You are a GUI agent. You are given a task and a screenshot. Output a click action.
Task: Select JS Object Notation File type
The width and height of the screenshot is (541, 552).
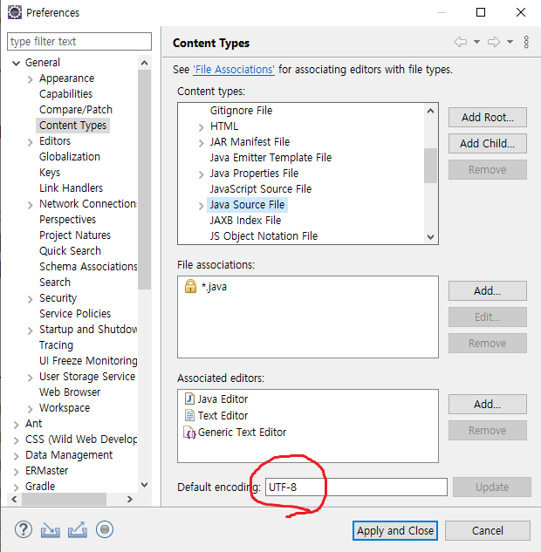tap(264, 235)
